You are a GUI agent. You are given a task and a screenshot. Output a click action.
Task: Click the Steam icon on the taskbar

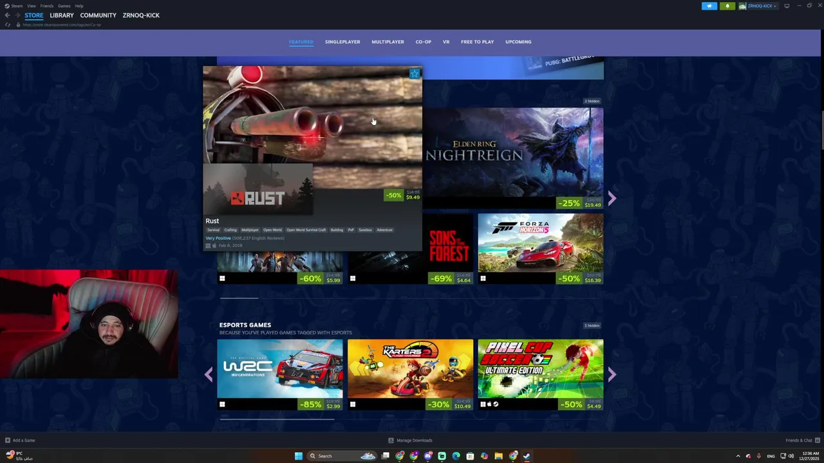coord(527,456)
